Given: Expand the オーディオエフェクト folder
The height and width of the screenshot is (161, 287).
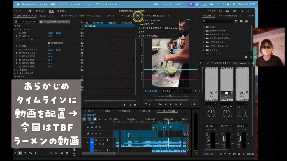Looking at the screenshot, I should click(204, 34).
